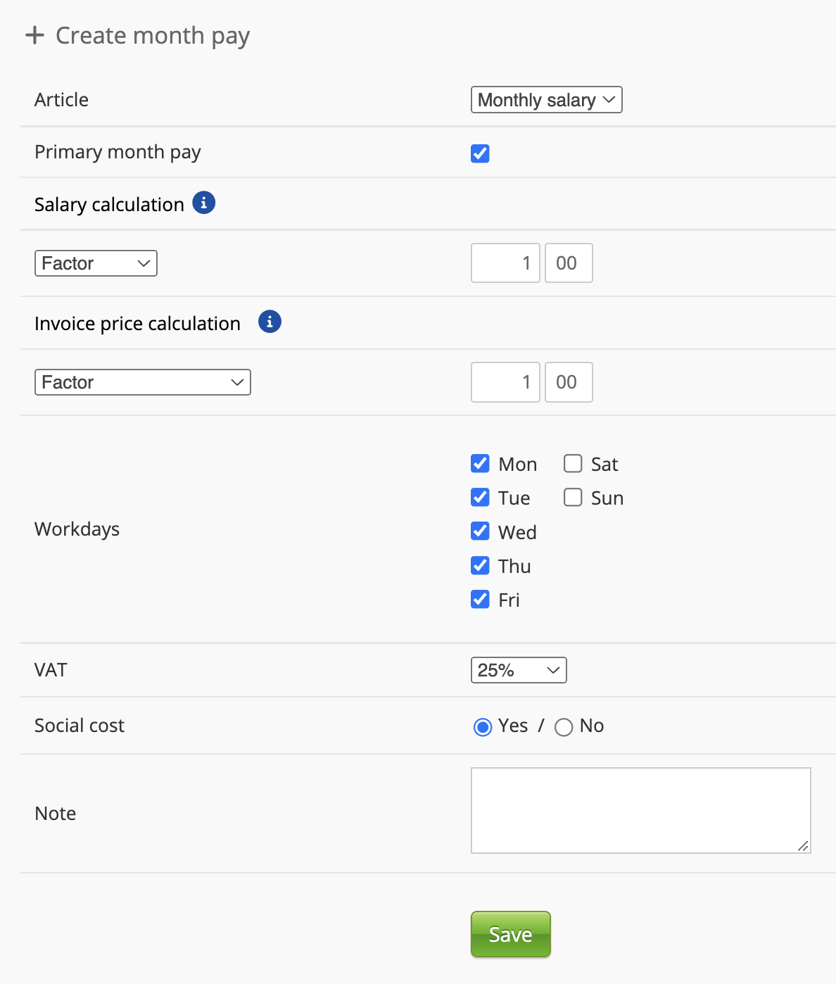Enable the Sat workday checkbox
This screenshot has height=984, width=836.
tap(573, 464)
